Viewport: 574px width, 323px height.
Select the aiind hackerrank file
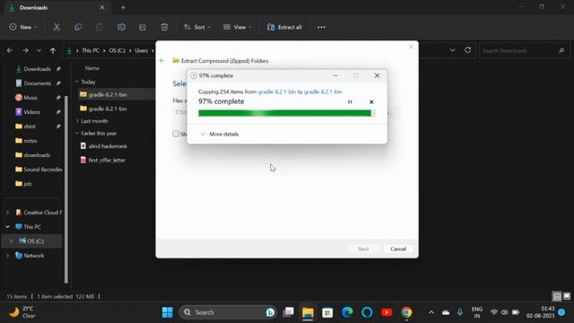[x=104, y=146]
